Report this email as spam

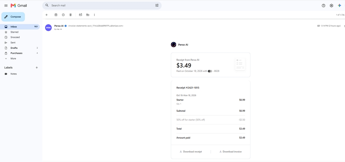pyautogui.click(x=63, y=15)
